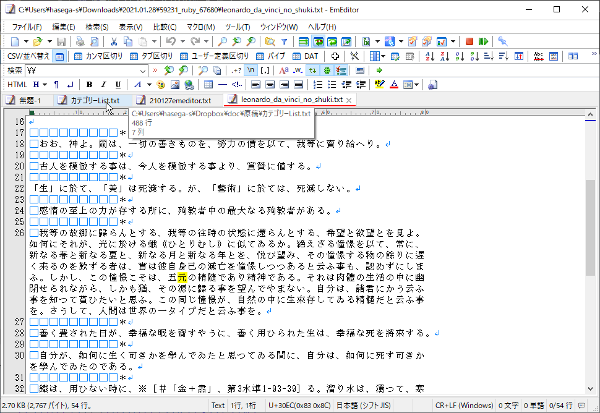Open Find with the magnifier icon
The image size is (600, 413).
tap(222, 41)
